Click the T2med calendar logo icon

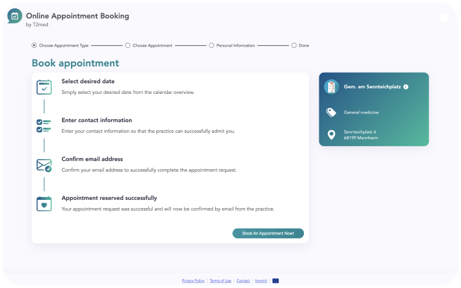[15, 16]
